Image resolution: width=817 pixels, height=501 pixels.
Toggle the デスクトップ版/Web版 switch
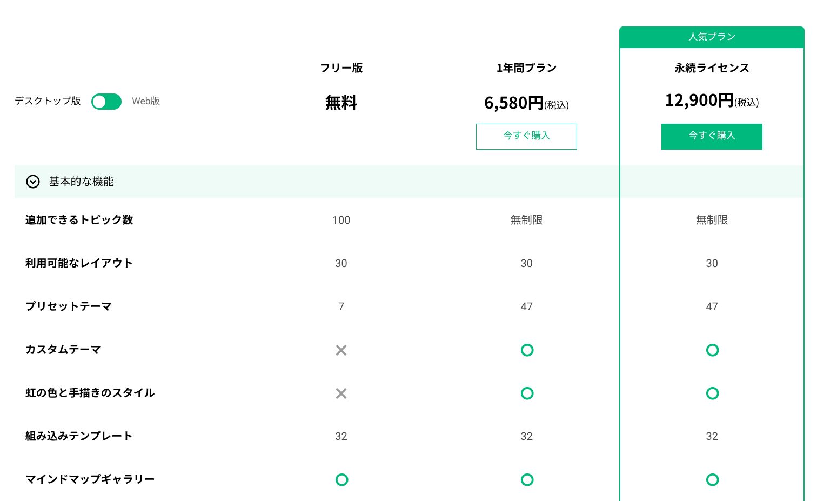(x=106, y=102)
